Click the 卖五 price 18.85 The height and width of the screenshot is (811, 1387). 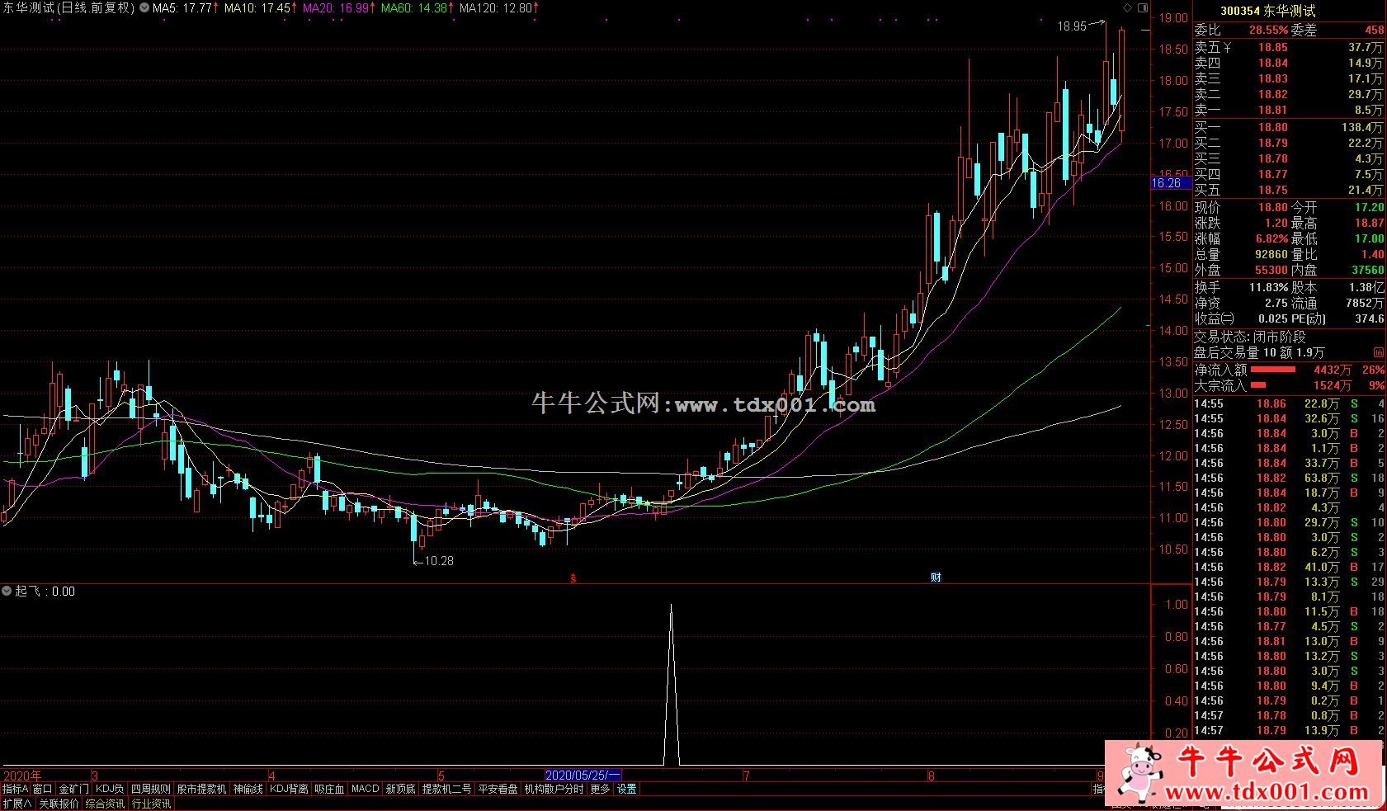coord(1272,48)
